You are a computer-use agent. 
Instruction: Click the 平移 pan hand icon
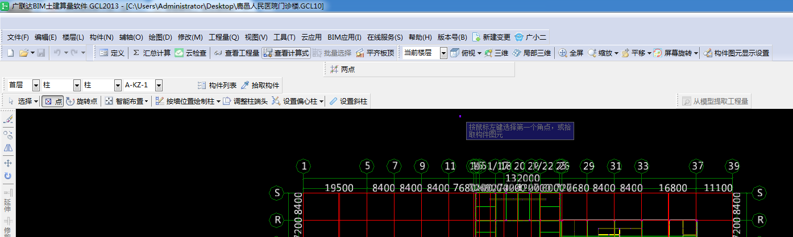tap(625, 53)
